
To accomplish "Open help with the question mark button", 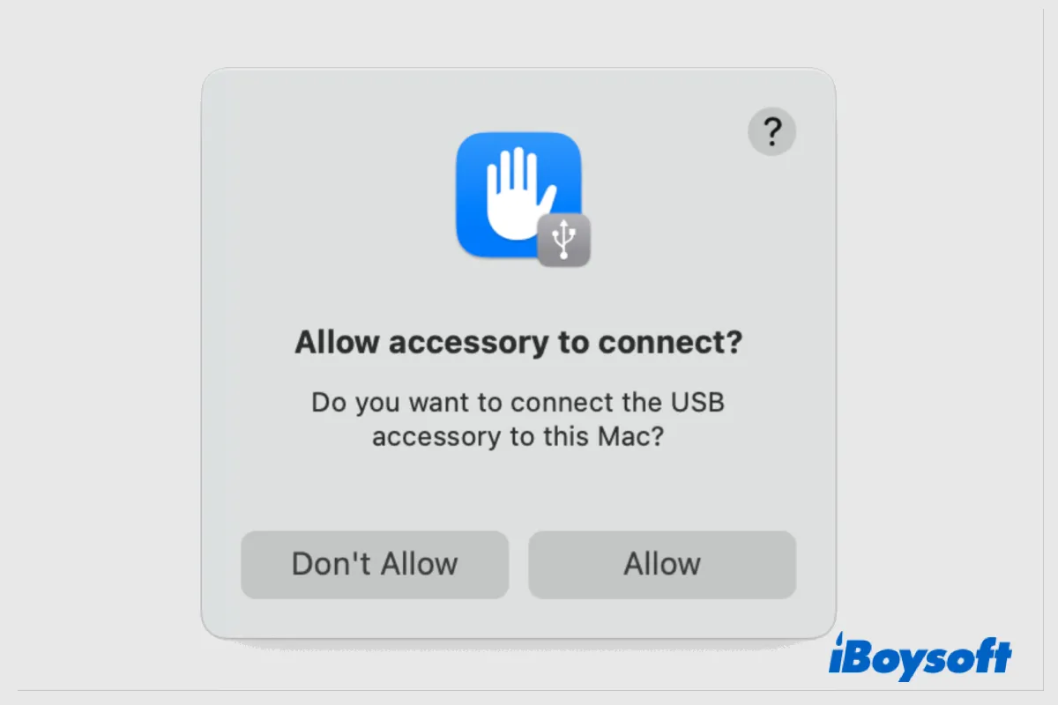I will [771, 132].
